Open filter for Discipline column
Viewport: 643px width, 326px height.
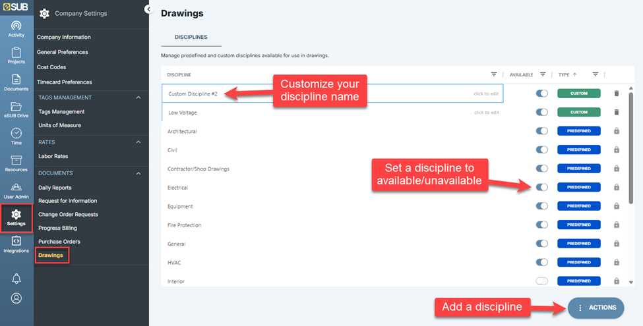pos(494,74)
